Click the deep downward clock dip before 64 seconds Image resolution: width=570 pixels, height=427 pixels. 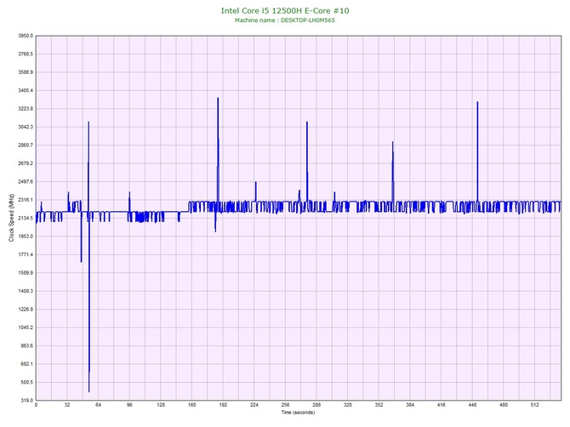point(89,302)
